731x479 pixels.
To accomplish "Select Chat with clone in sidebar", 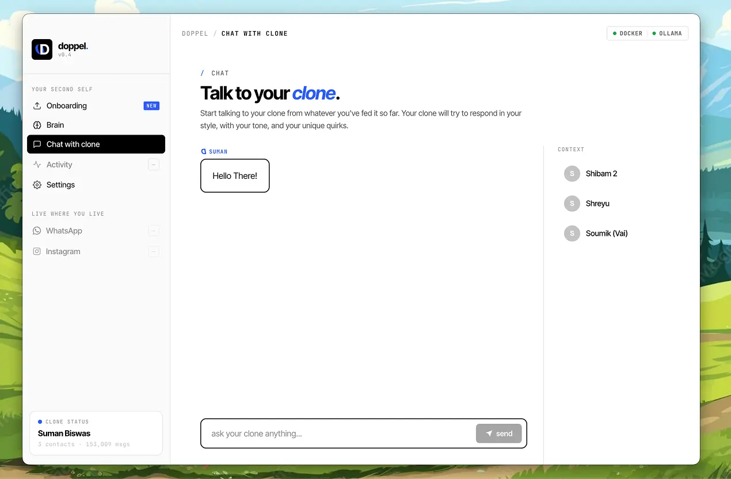I will [x=96, y=144].
